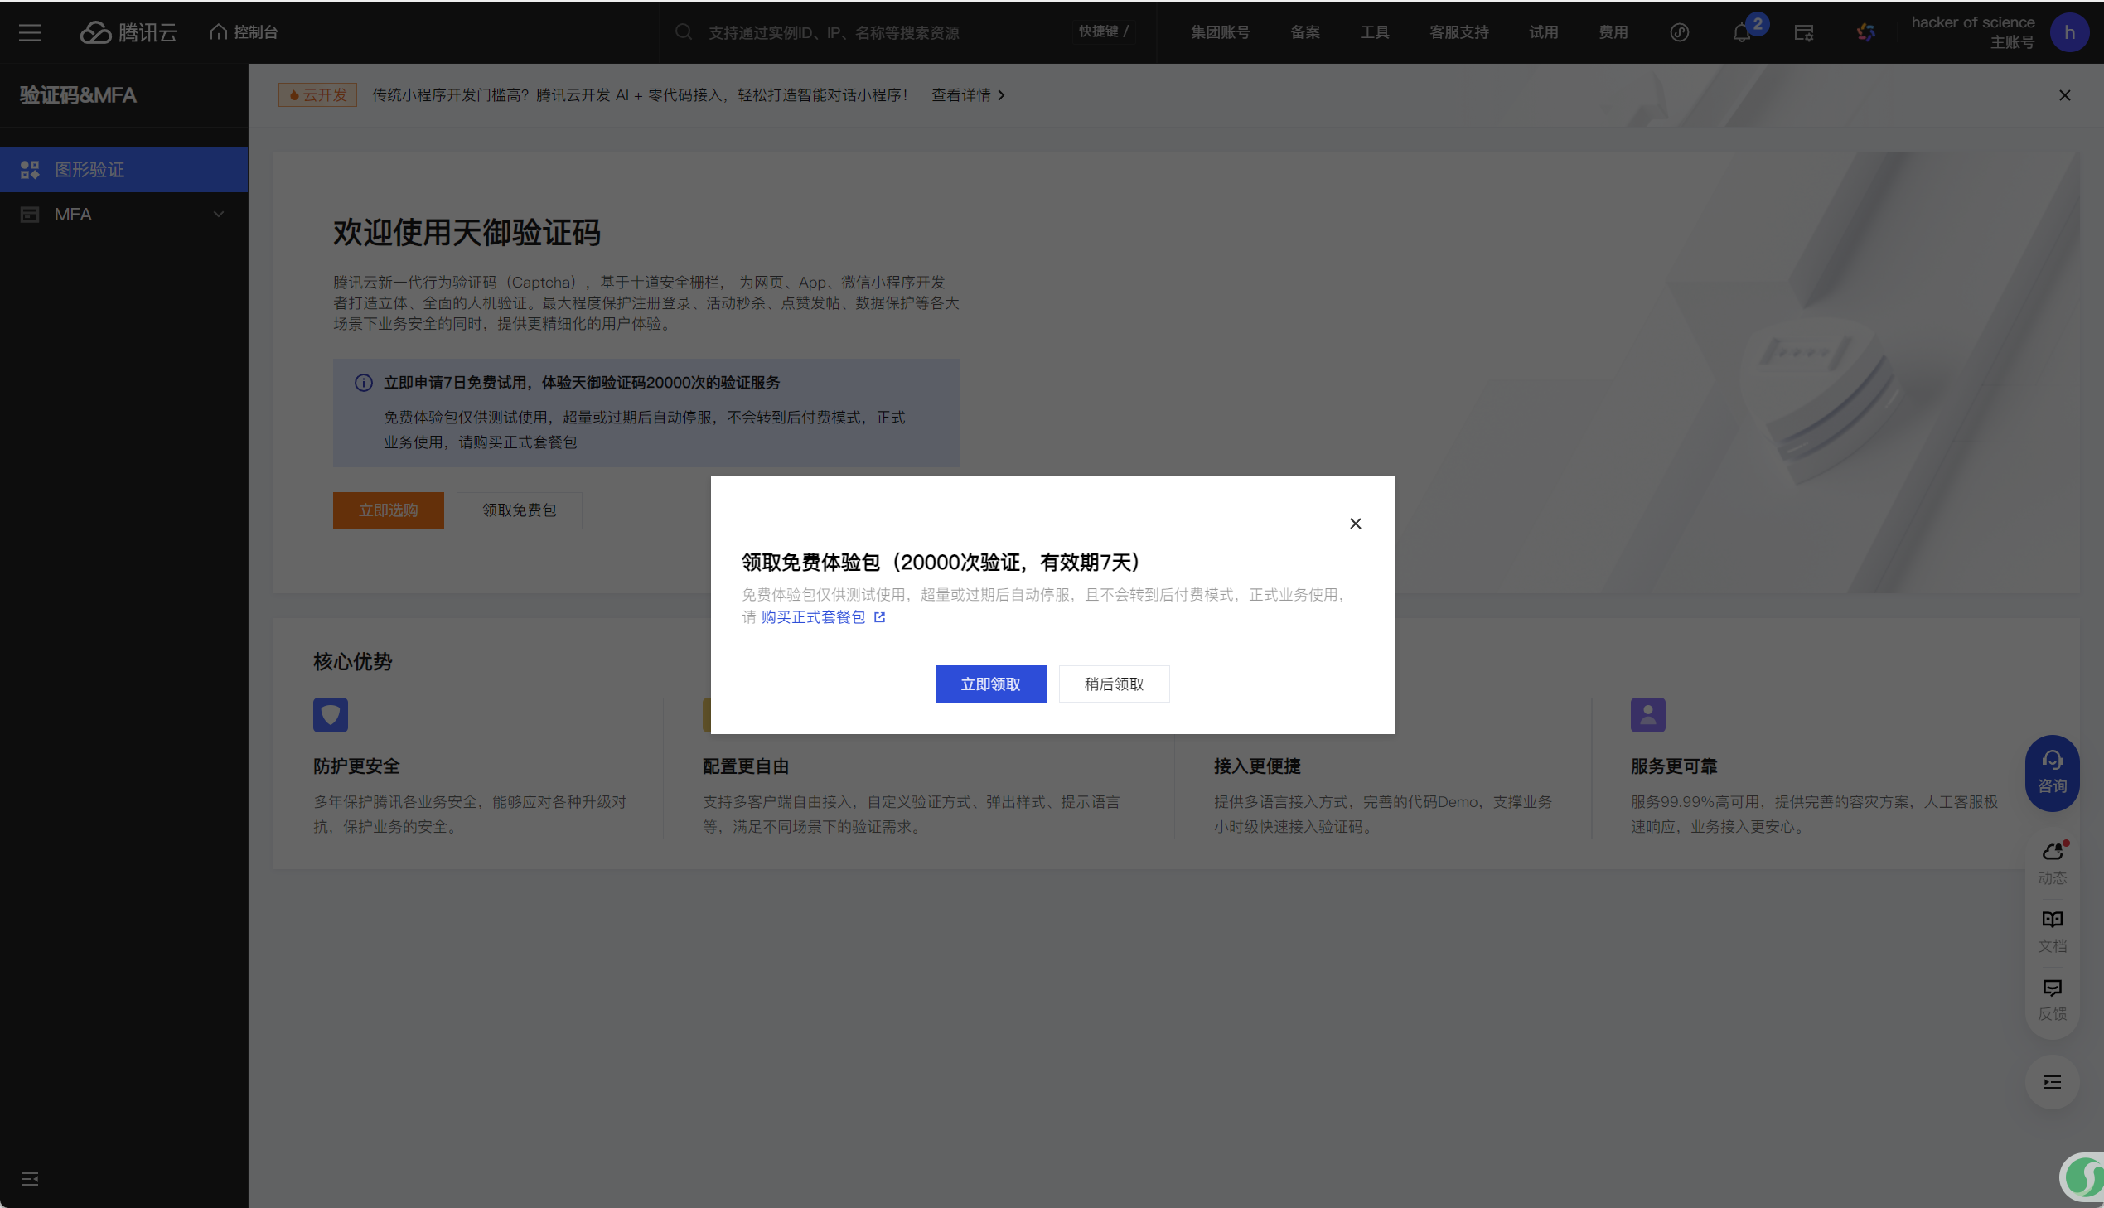Close the free trial dialog
This screenshot has width=2104, height=1208.
(x=1355, y=524)
